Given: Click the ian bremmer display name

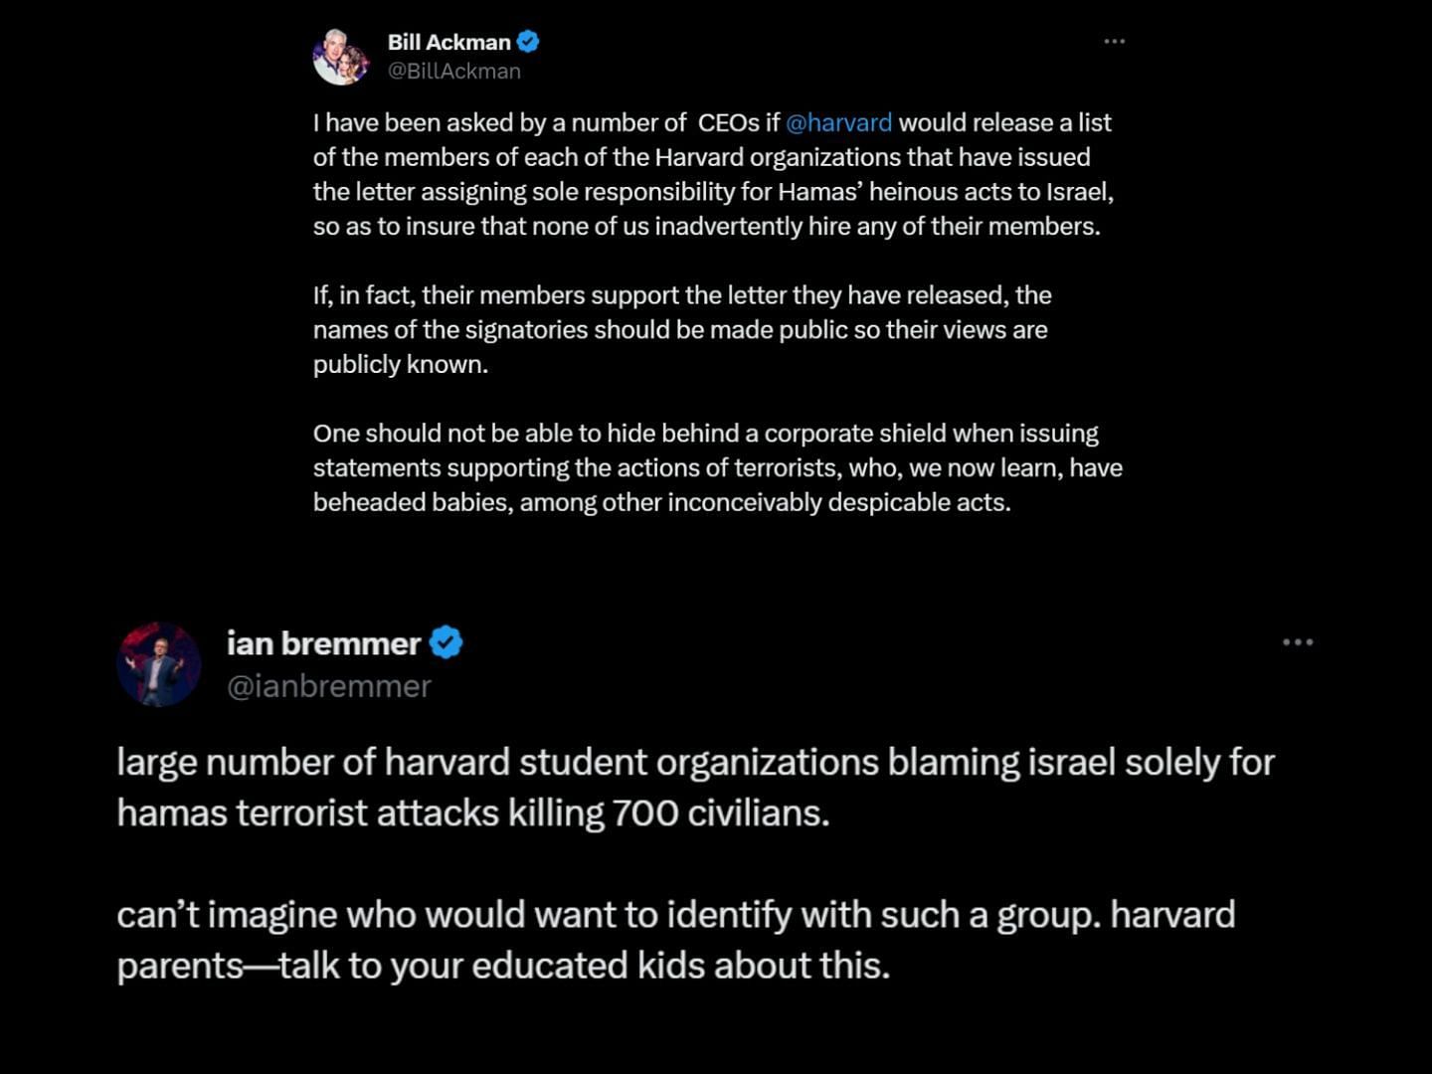Looking at the screenshot, I should click(x=323, y=642).
